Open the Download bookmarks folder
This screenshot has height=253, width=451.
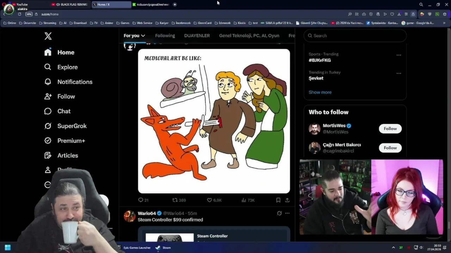78,23
